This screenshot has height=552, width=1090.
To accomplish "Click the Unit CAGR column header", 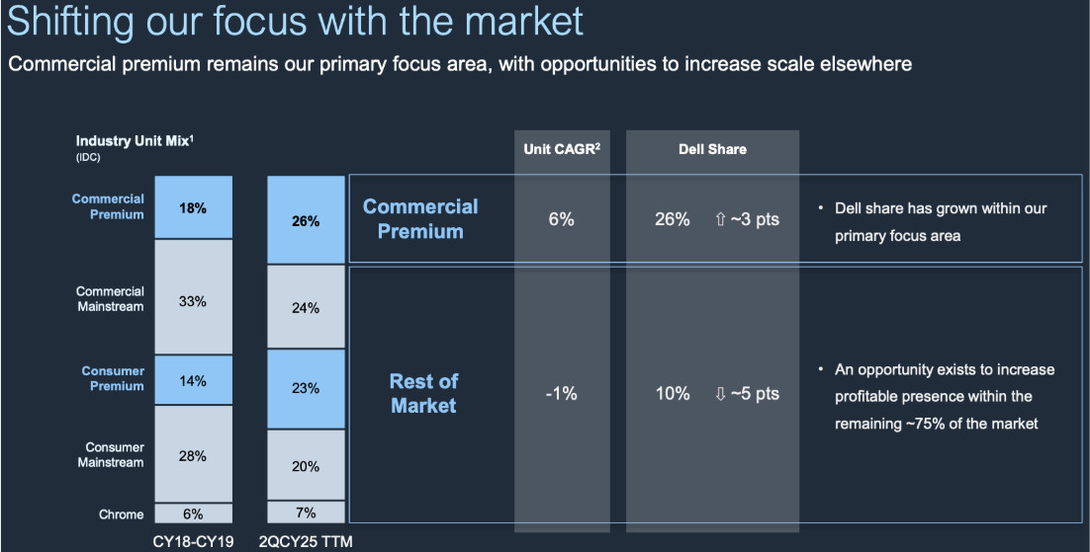I will [561, 149].
